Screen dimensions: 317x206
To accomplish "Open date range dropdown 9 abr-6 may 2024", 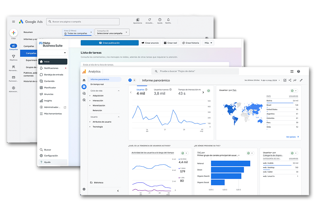I will (x=270, y=80).
